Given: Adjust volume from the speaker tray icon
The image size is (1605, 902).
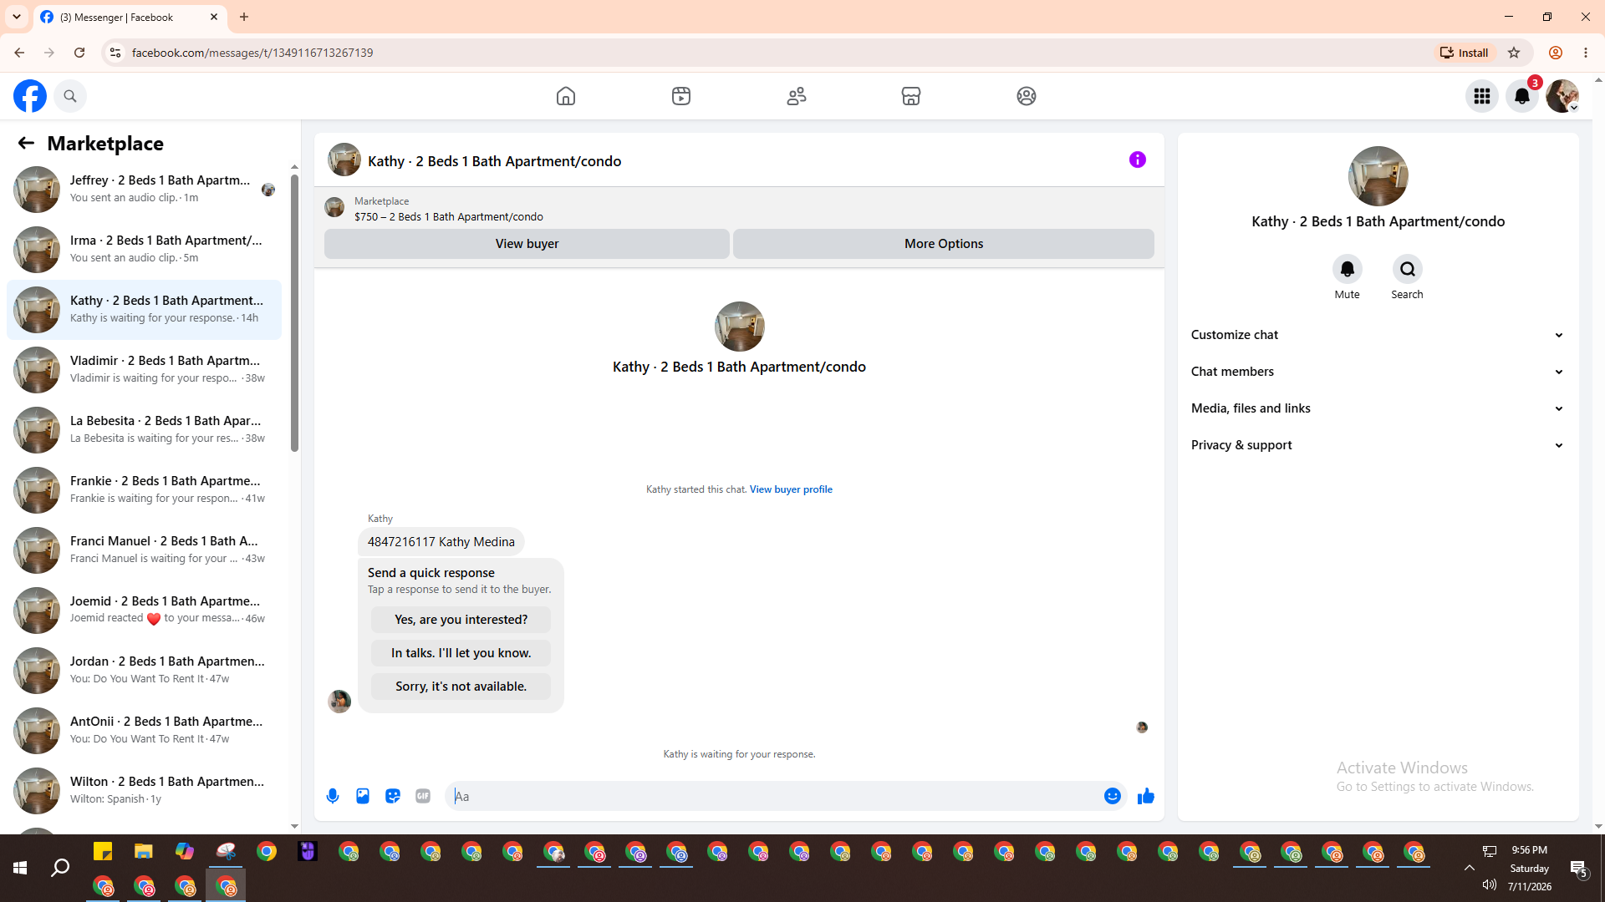Looking at the screenshot, I should (x=1490, y=885).
